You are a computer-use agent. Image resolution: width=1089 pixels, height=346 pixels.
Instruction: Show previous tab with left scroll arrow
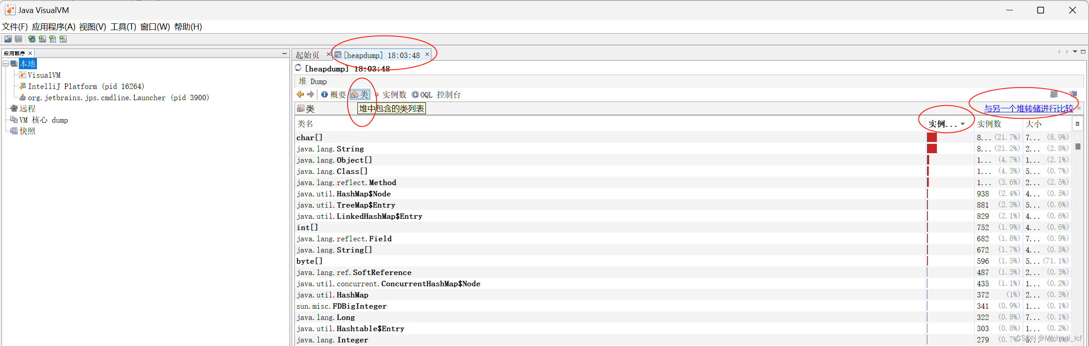[x=1059, y=52]
